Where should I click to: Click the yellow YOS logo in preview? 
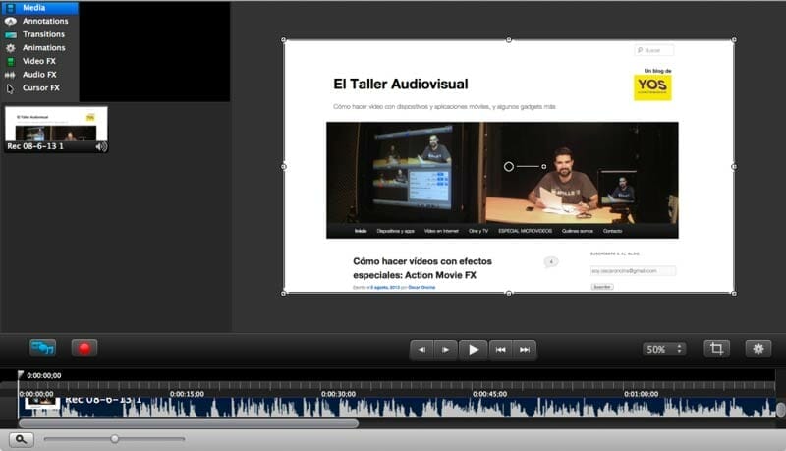coord(652,87)
